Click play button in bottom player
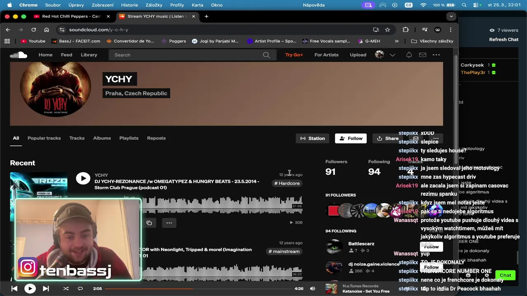527x296 pixels. [x=30, y=289]
